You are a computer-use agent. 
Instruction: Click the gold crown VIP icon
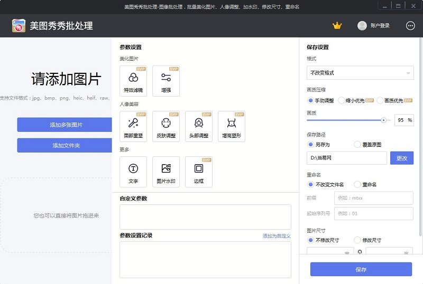pyautogui.click(x=337, y=25)
